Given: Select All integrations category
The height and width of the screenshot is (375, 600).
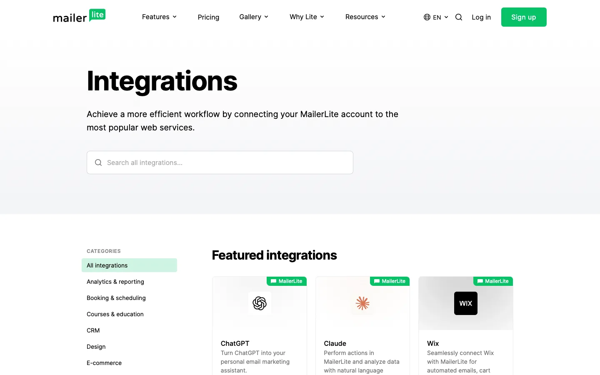Looking at the screenshot, I should (x=129, y=265).
